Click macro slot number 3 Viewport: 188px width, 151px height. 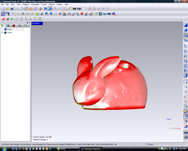(x=26, y=19)
